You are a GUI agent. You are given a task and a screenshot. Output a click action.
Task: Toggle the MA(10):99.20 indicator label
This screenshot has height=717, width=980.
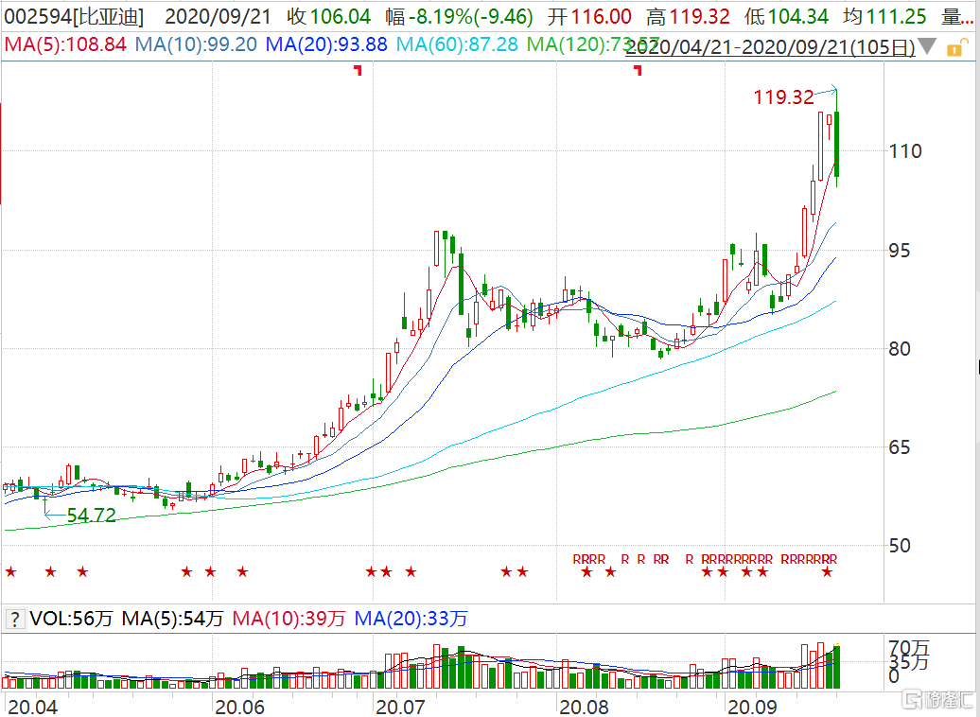click(x=196, y=45)
